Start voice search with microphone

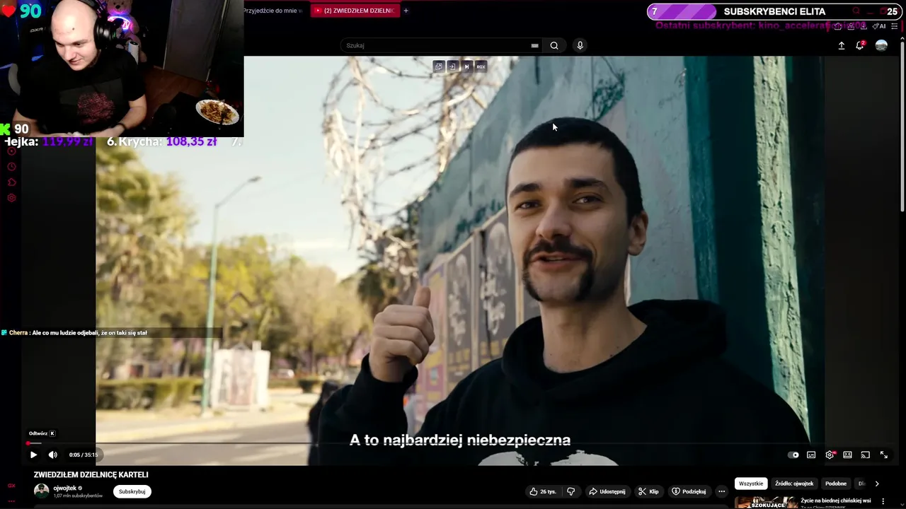pyautogui.click(x=580, y=45)
